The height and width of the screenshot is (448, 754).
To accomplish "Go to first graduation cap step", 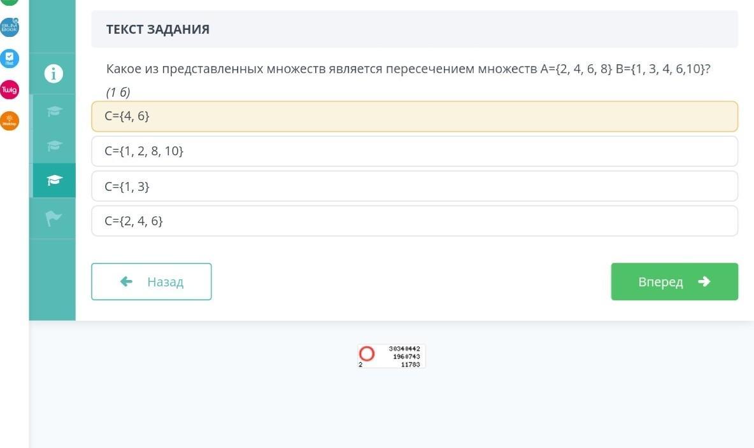I will (x=54, y=111).
